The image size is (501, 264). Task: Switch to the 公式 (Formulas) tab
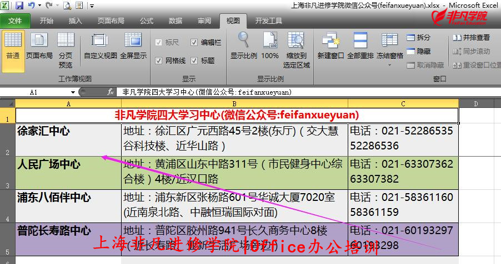coord(147,21)
